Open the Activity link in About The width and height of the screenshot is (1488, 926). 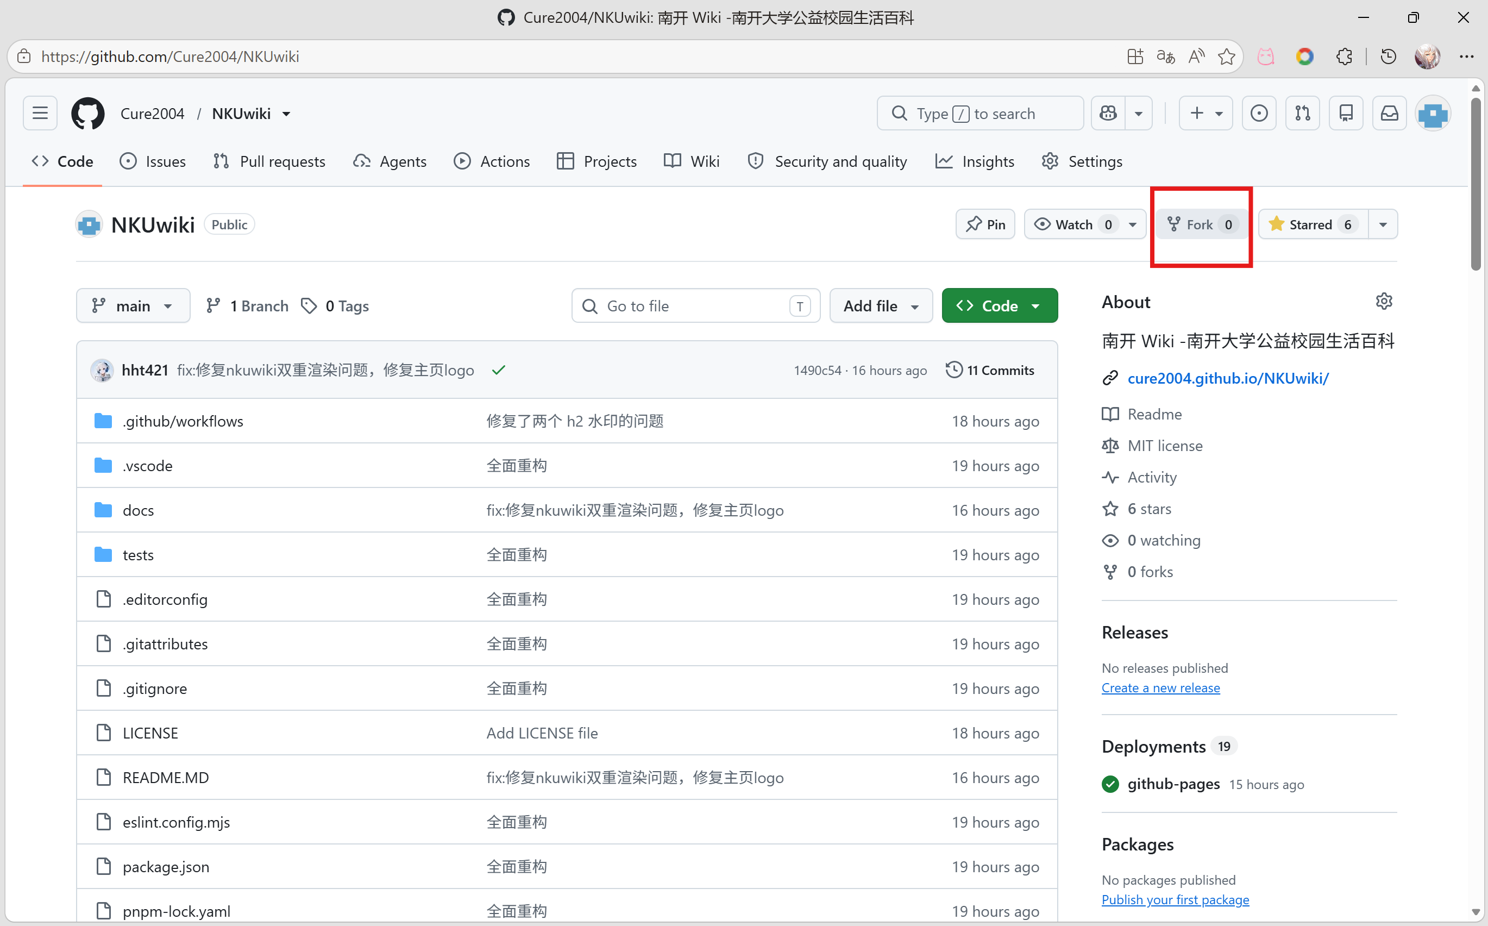tap(1139, 478)
